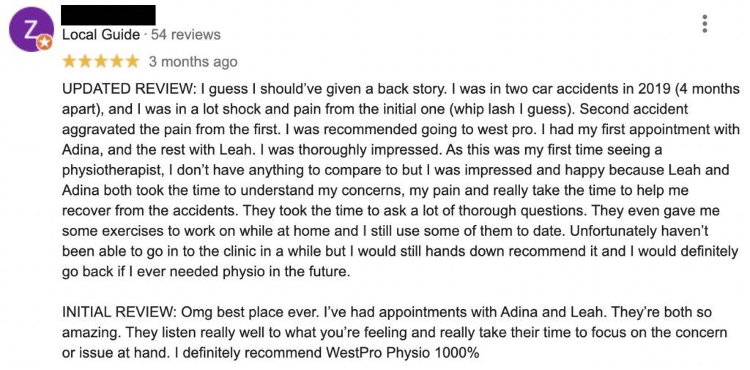750x370 pixels.
Task: Click the second gold rating star
Action: tap(85, 62)
